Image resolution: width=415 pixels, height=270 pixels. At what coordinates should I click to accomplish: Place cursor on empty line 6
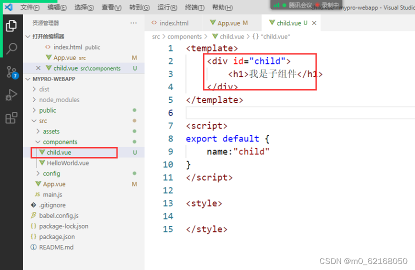(300, 113)
